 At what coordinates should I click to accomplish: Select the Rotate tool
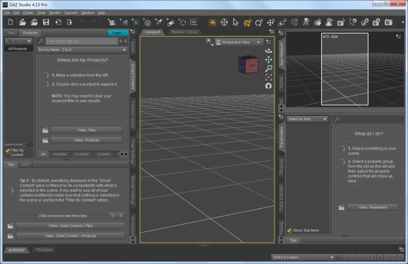pyautogui.click(x=259, y=23)
